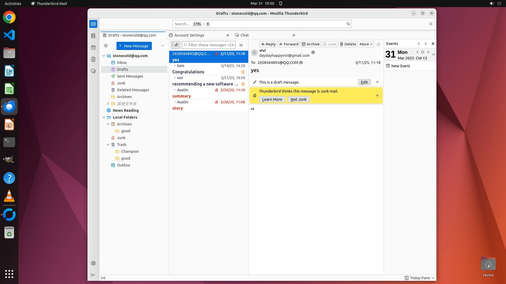Open the Calendar sidebar icon
Image resolution: width=506 pixels, height=284 pixels.
pos(93,48)
